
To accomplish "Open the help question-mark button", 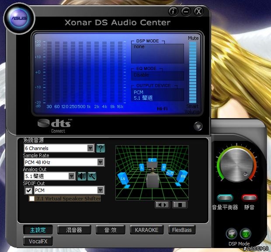I will (101, 148).
